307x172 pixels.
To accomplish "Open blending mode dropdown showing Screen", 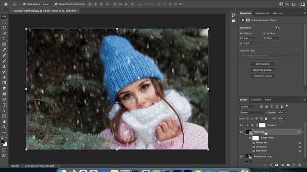I will pyautogui.click(x=253, y=113).
